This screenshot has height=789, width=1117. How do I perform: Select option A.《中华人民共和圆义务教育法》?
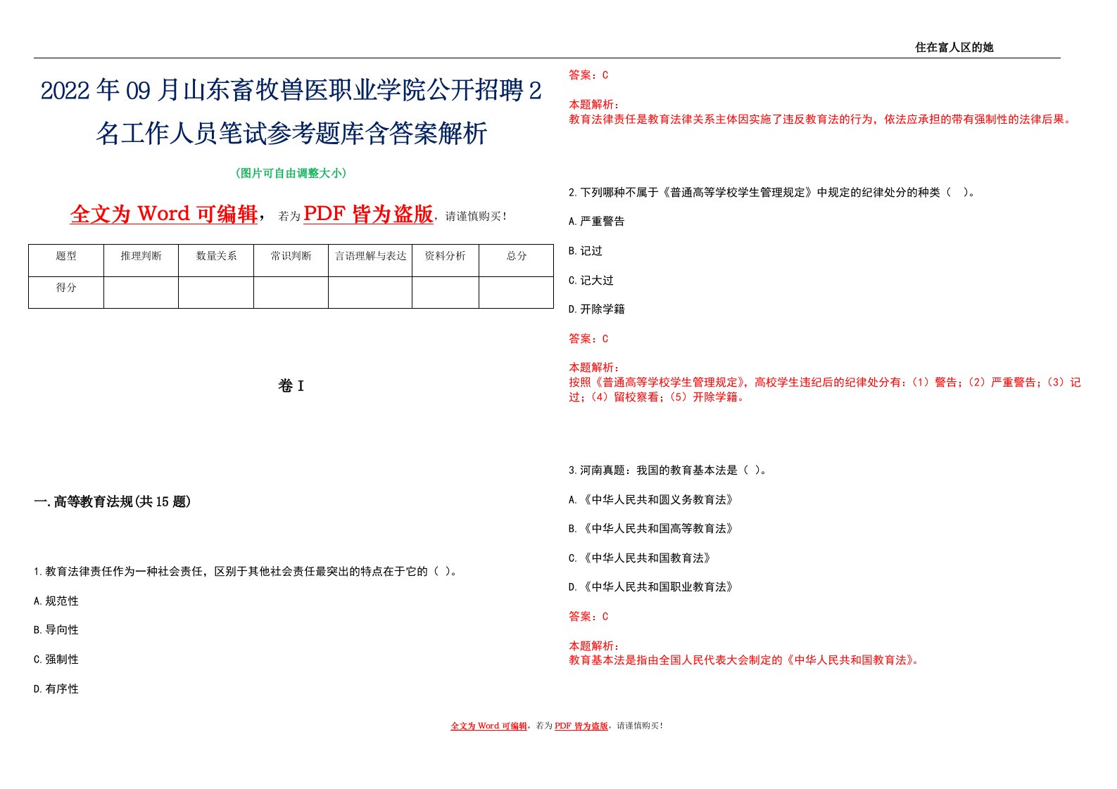tap(652, 500)
